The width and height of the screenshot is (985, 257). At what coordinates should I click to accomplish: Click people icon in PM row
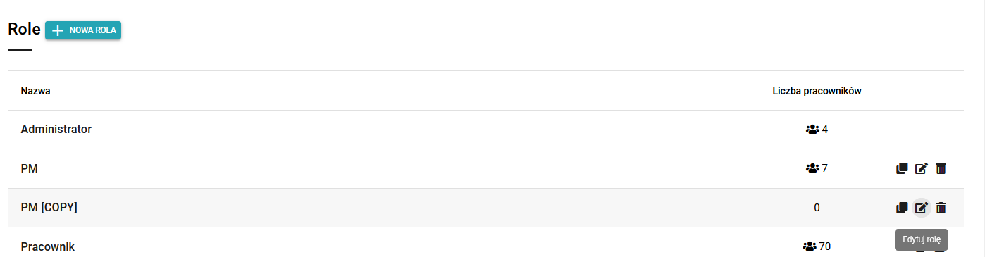coord(812,168)
